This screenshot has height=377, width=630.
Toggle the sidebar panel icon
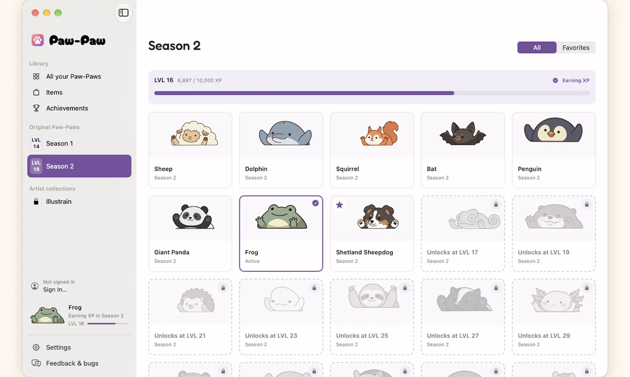coord(124,13)
